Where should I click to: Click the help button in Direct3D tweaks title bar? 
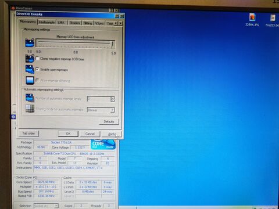click(117, 16)
